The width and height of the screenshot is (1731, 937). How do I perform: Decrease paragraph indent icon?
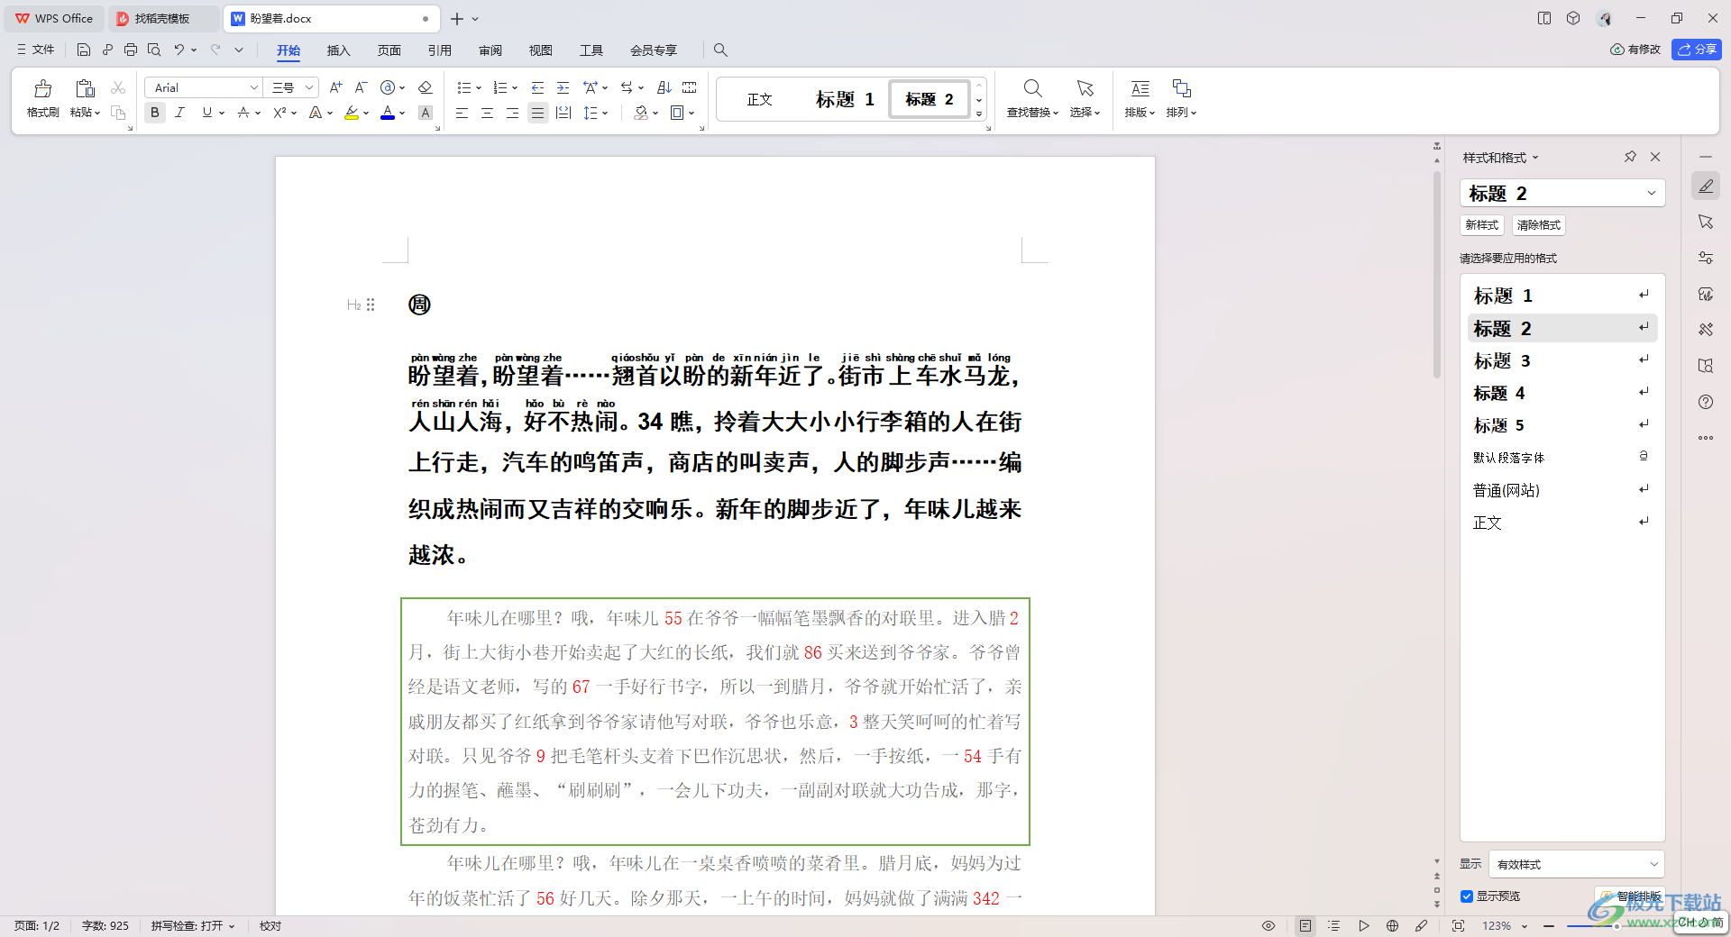(x=537, y=87)
